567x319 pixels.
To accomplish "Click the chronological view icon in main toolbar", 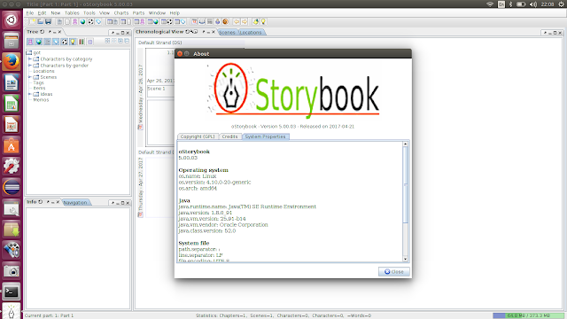I will (195, 21).
